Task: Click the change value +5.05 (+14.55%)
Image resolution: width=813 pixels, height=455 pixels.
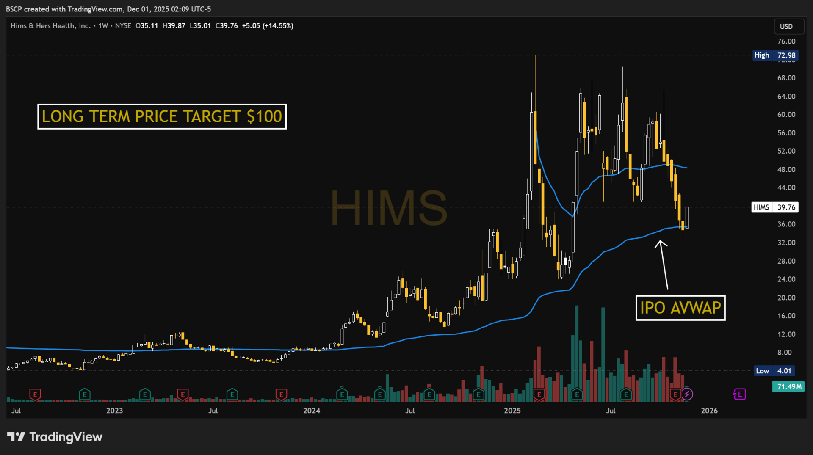Action: [x=268, y=26]
